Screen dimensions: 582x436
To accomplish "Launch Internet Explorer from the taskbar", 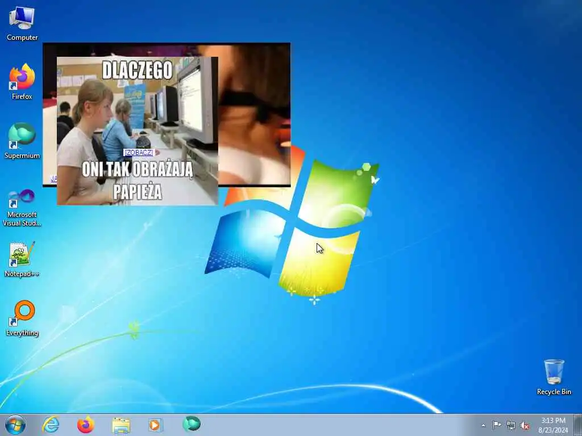I will (x=51, y=425).
